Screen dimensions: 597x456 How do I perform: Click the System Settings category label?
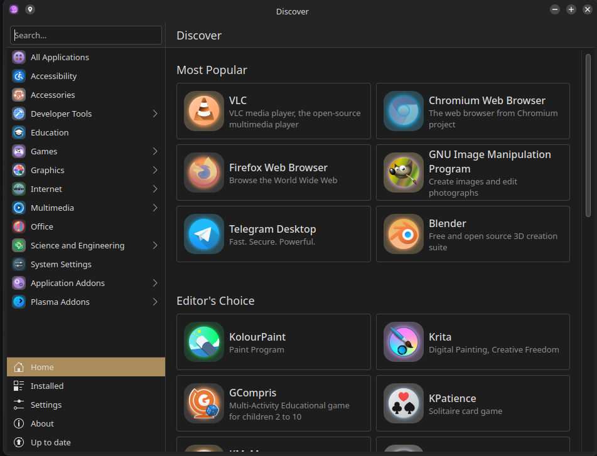coord(61,264)
